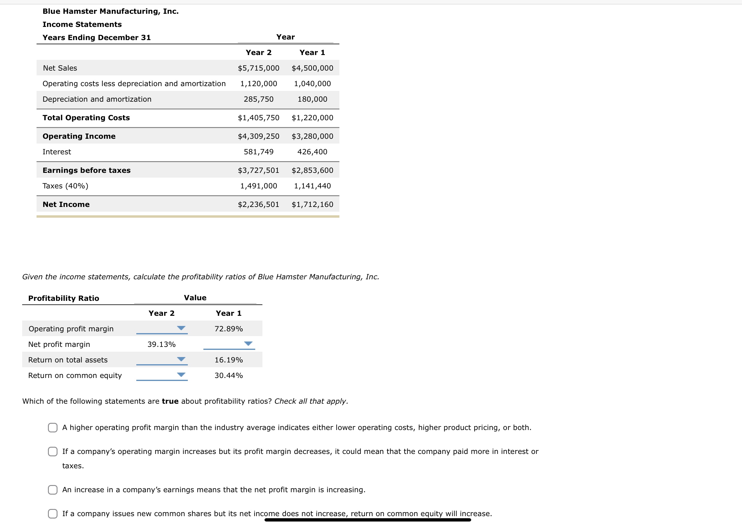Open the Return on total assets Year 2 dropdown
The image size is (742, 526).
181,359
